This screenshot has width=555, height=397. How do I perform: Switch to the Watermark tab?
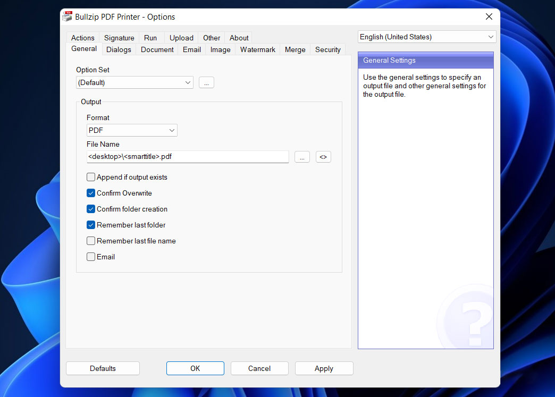pos(257,49)
